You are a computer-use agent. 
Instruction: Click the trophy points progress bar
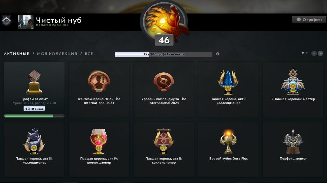pyautogui.click(x=163, y=54)
